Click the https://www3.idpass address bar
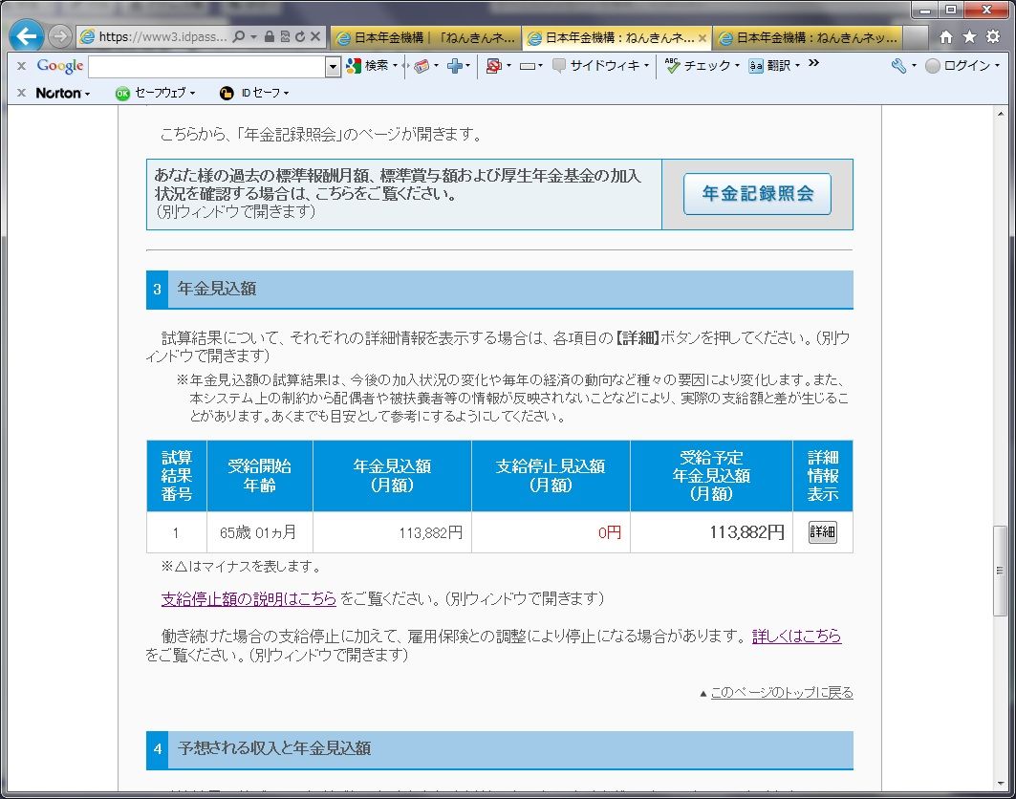Image resolution: width=1016 pixels, height=799 pixels. coord(162,36)
